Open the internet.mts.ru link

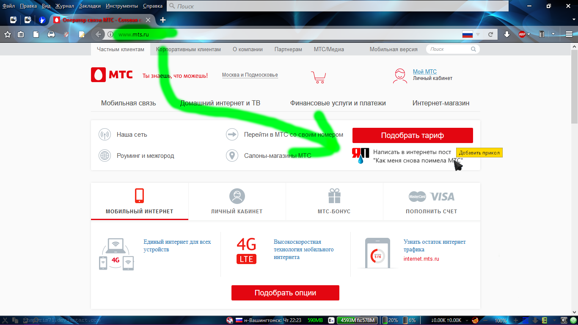pos(421,259)
